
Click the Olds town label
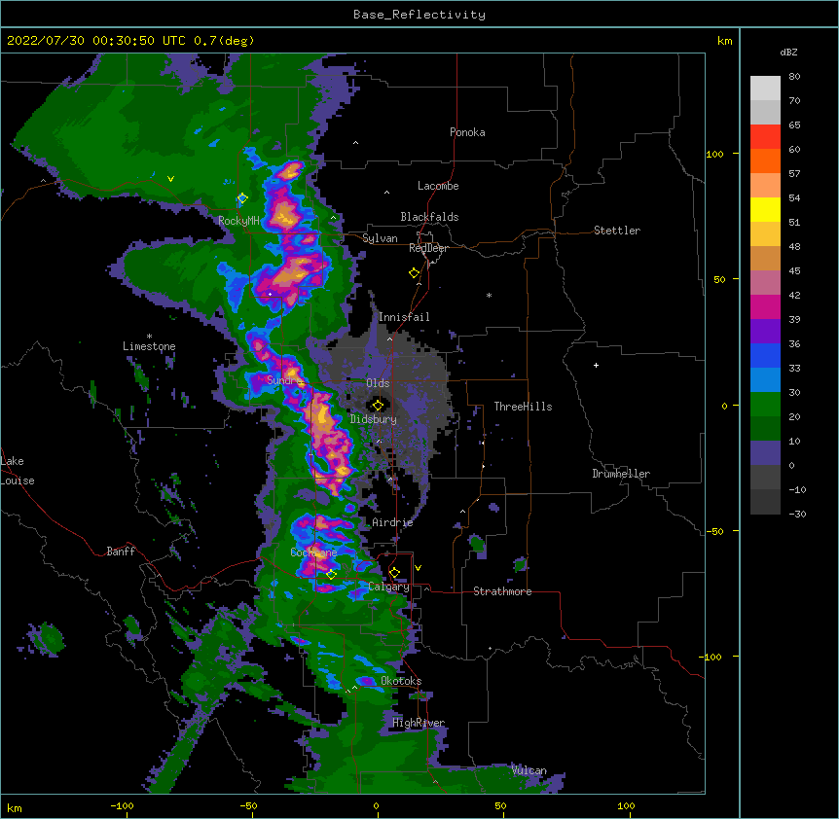[x=378, y=383]
